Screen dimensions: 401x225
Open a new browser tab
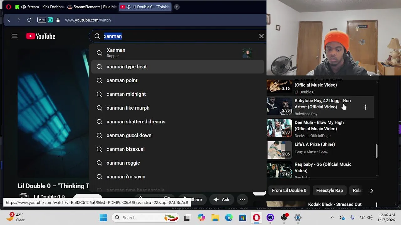pyautogui.click(x=177, y=7)
